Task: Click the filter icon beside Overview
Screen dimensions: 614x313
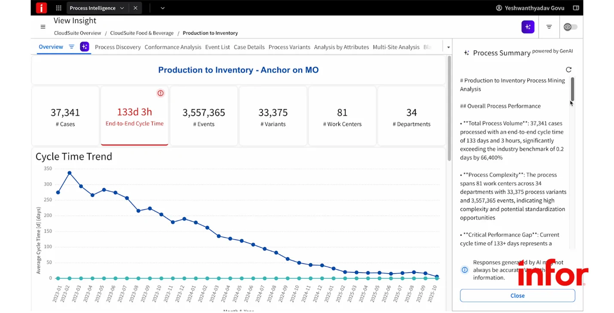Action: 72,47
